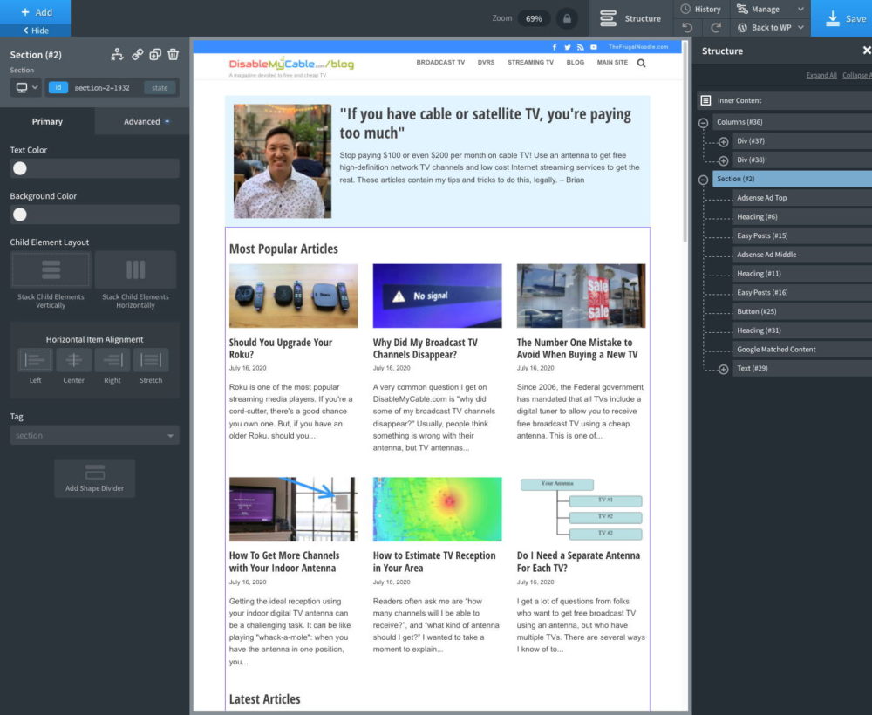Switch to the Advanced tab

point(142,121)
